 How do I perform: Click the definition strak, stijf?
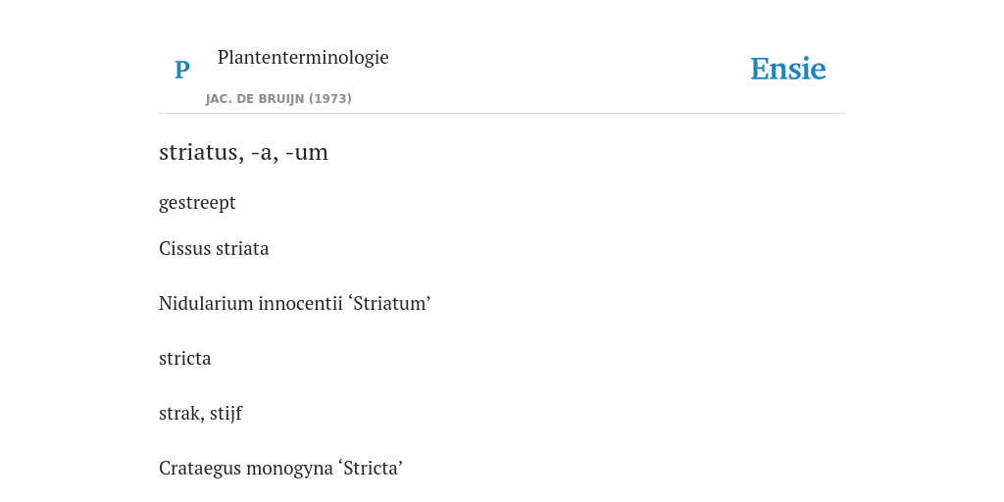tap(200, 414)
